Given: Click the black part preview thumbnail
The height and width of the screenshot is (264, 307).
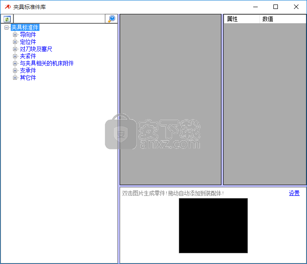Looking at the screenshot, I should (x=213, y=225).
